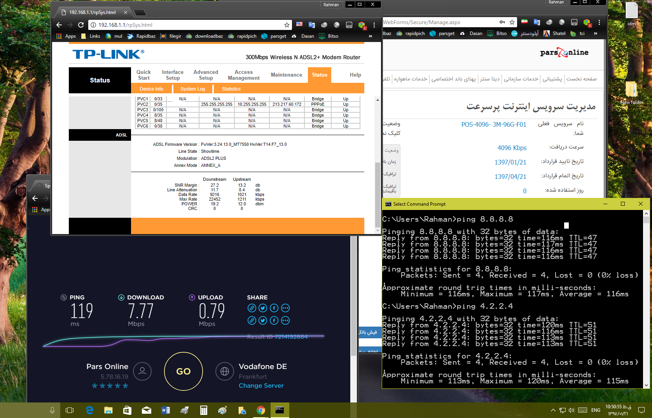Click router page scroll-up arrow
652x418 pixels.
(x=378, y=100)
